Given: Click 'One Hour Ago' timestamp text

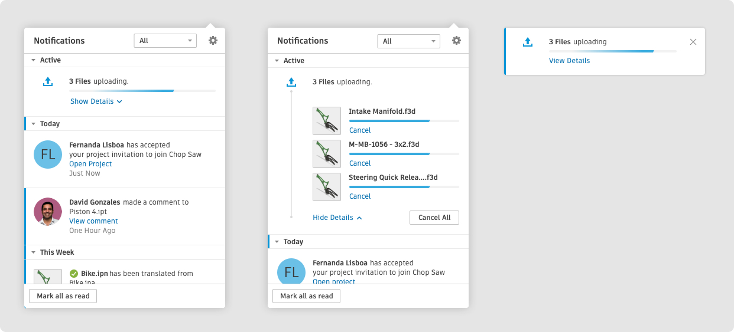Looking at the screenshot, I should pos(92,231).
